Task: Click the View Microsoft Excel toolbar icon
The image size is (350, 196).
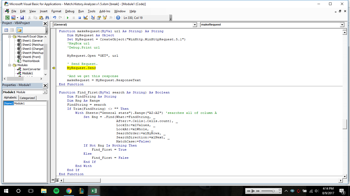Action: (x=7, y=18)
